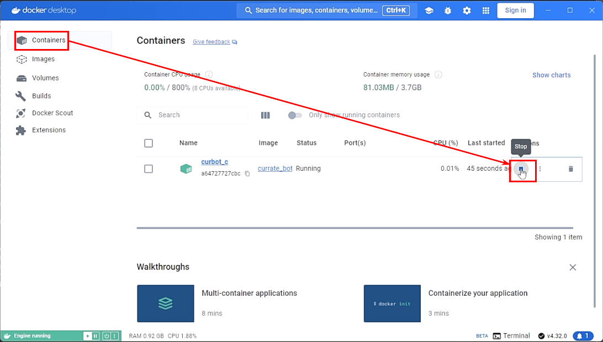Open the notifications bell indicator
Image resolution: width=603 pixels, height=342 pixels.
click(583, 336)
